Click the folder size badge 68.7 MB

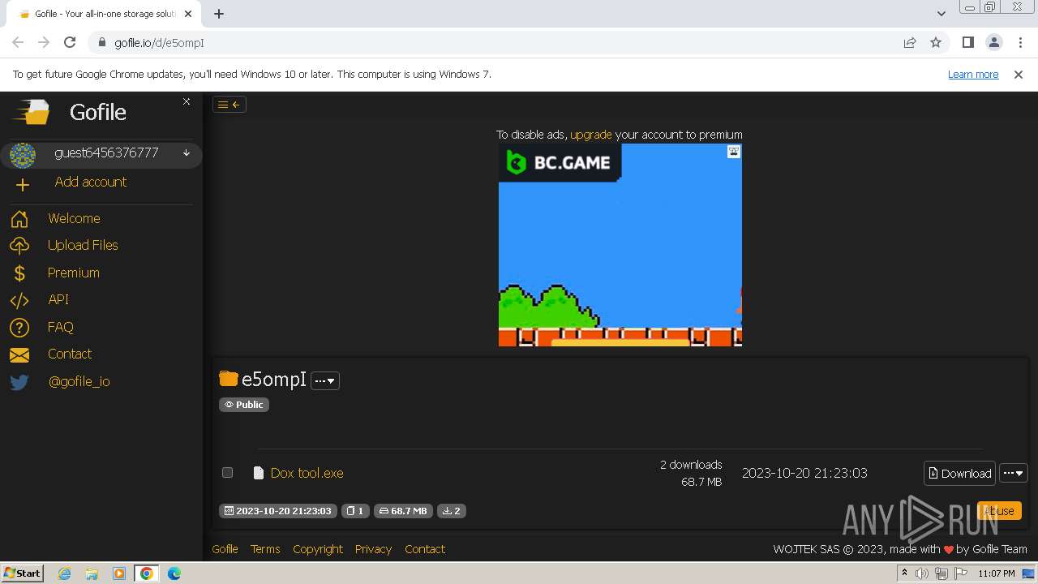coord(403,511)
